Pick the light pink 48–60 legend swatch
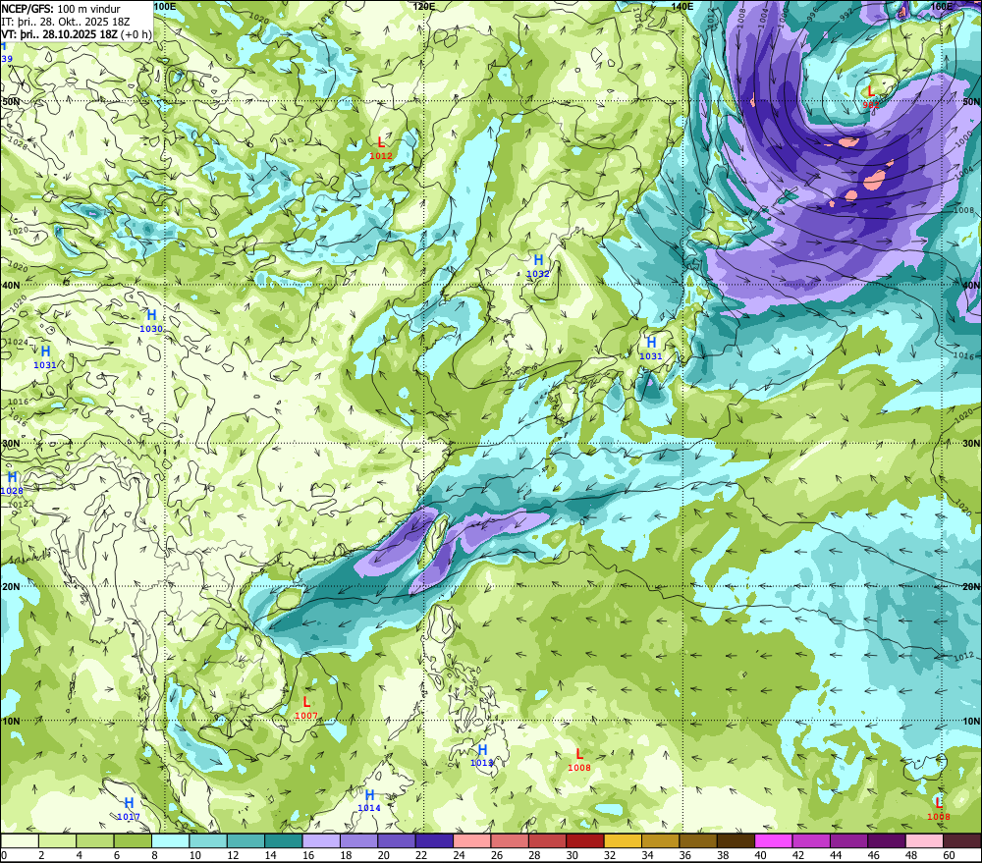Screen dimensions: 982x863 click(924, 840)
